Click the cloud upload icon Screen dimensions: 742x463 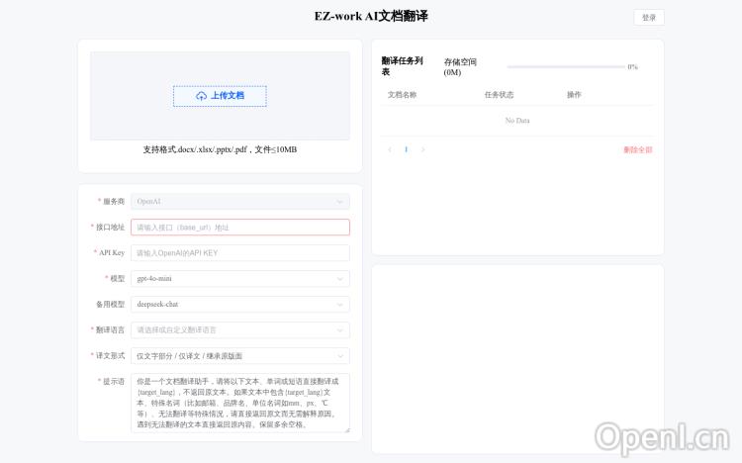(x=202, y=96)
